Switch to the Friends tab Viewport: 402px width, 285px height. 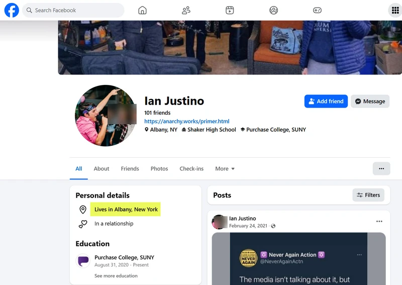tap(130, 168)
